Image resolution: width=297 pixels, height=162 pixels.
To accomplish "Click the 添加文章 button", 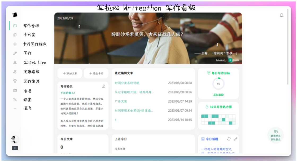I will click(69, 73).
